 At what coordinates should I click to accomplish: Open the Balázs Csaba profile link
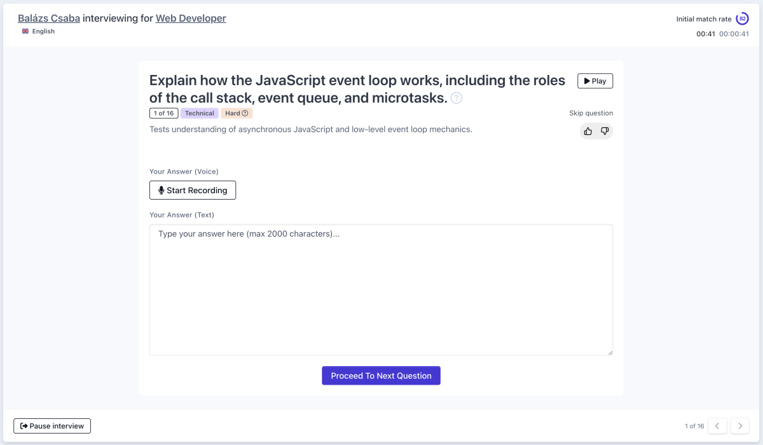click(48, 18)
